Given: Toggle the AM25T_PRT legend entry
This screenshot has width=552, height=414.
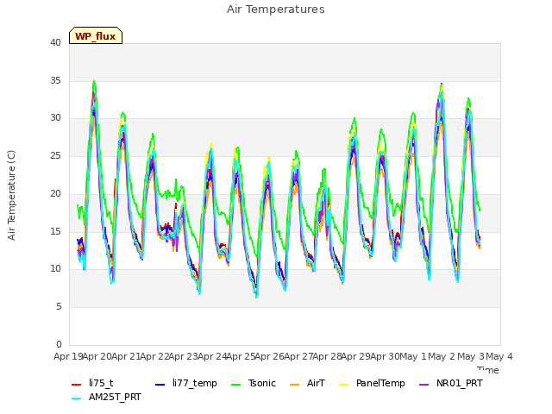Looking at the screenshot, I should pyautogui.click(x=106, y=397).
